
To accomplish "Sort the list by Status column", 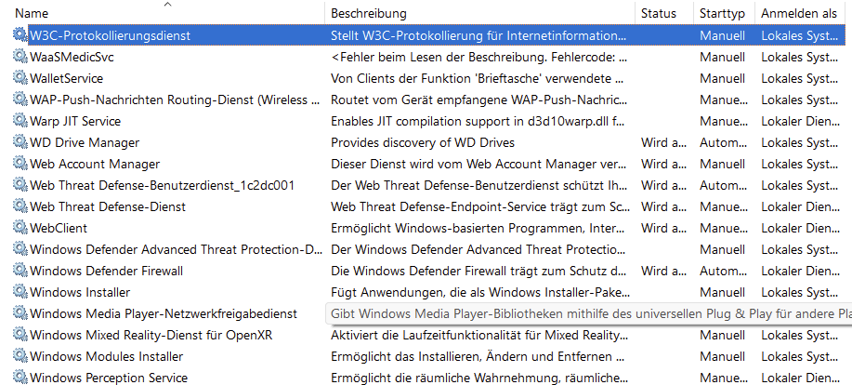I will [x=659, y=14].
